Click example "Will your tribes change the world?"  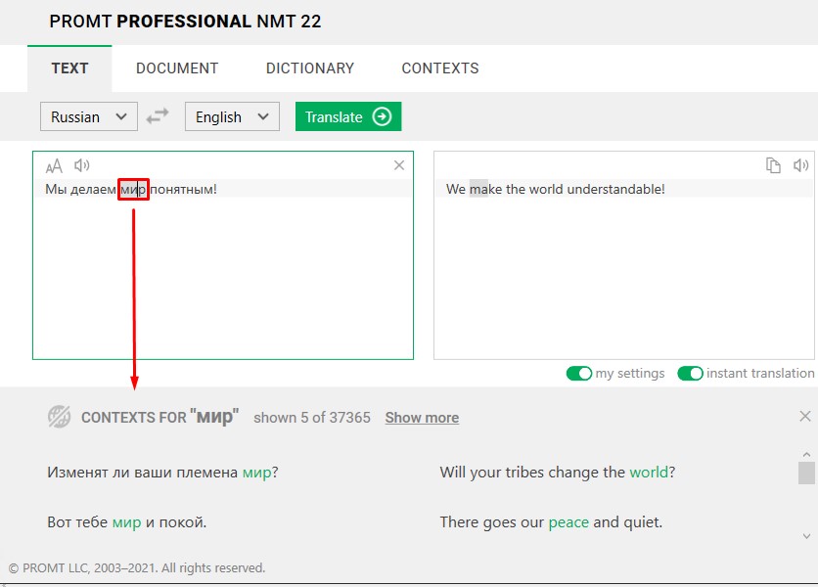click(558, 473)
